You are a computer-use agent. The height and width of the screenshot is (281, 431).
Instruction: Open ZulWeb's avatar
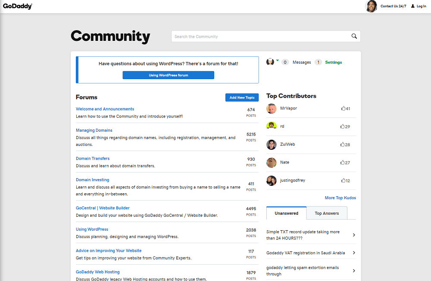[x=271, y=144]
